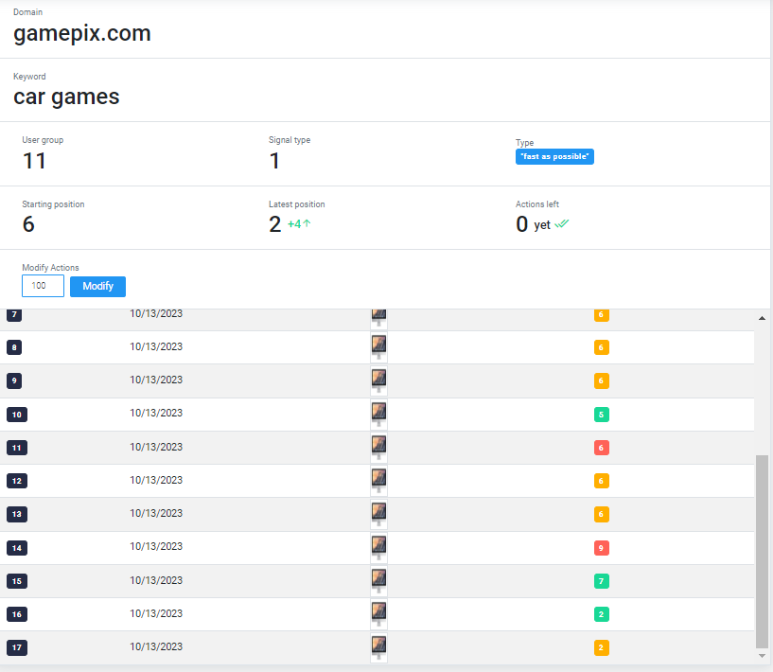Click the row number badge 16
773x672 pixels.
click(17, 614)
